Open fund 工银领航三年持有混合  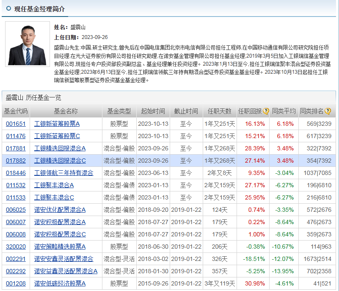64,173
